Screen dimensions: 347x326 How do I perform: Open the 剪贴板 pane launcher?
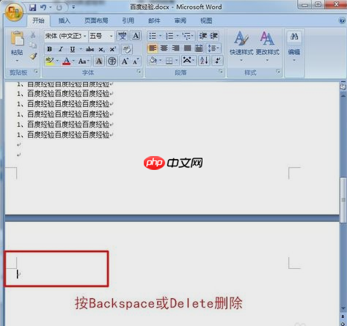[36, 72]
